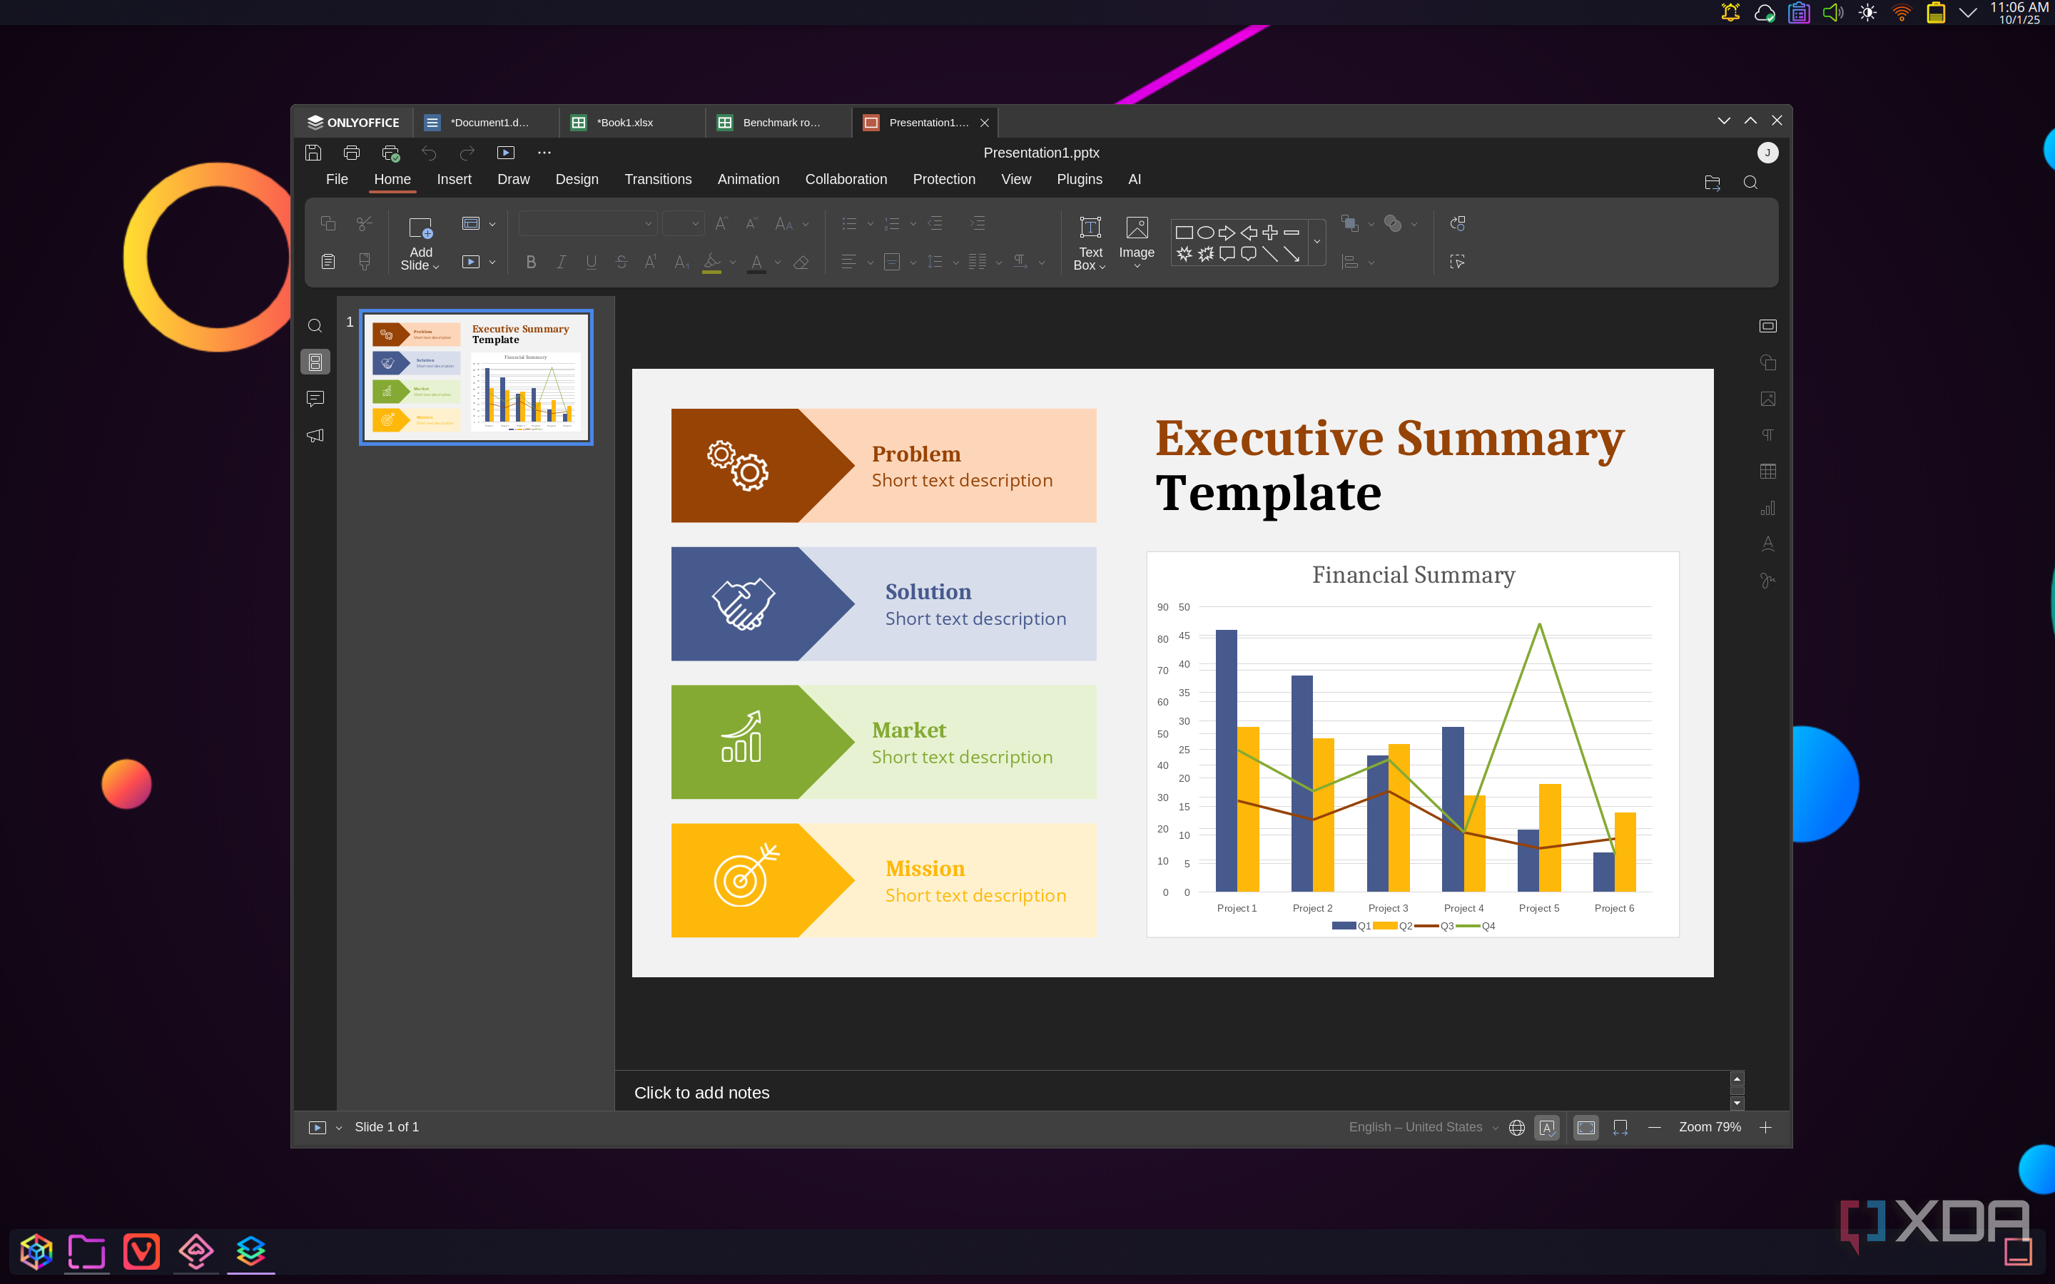Open the feedback megaphone icon
Viewport: 2055px width, 1284px height.
[315, 436]
